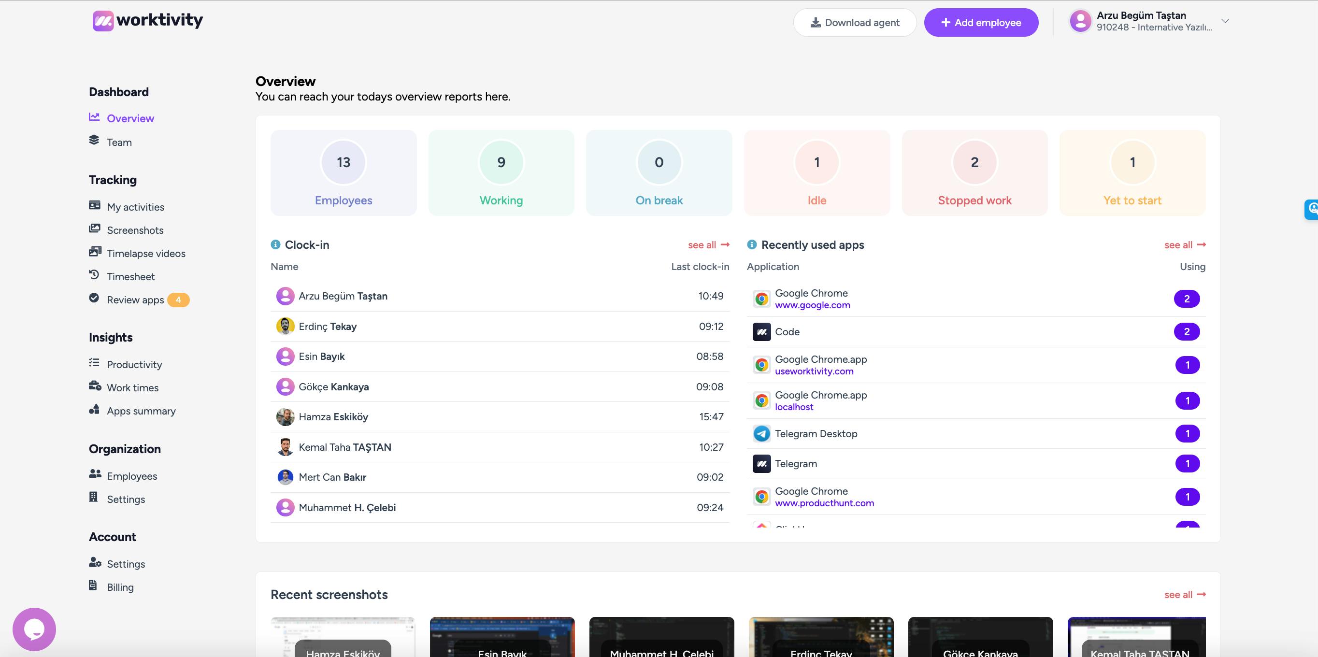The height and width of the screenshot is (657, 1318).
Task: Click the Download agent button
Action: click(855, 23)
